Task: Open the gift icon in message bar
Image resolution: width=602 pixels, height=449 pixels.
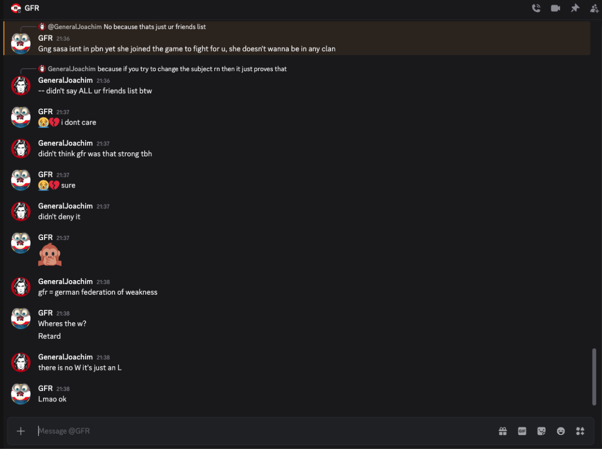Action: [503, 431]
